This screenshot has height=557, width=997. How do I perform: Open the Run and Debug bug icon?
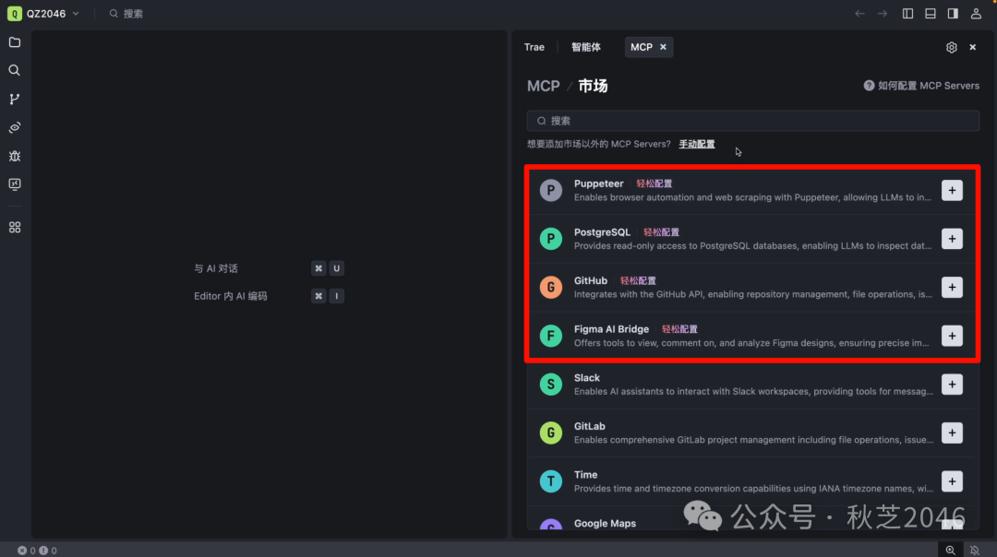click(15, 156)
